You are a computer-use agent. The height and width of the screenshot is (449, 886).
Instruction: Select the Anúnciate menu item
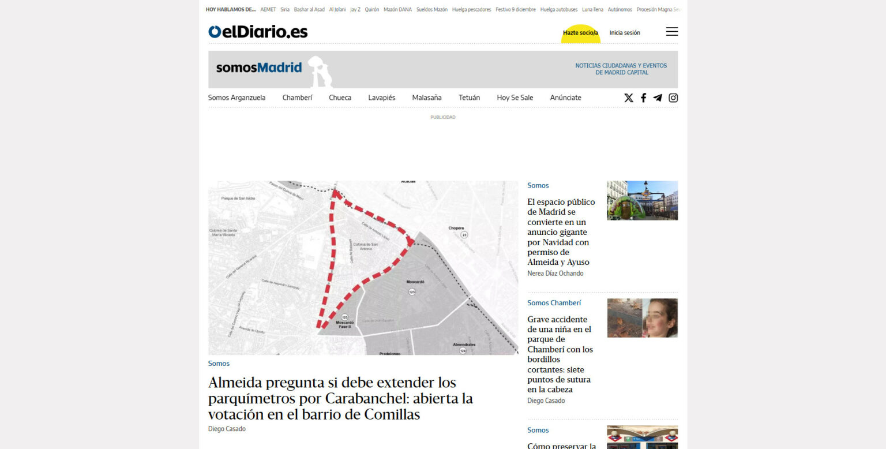pos(565,98)
